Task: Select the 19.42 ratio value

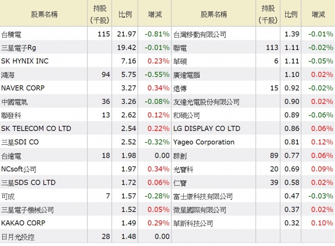Action: coord(127,47)
